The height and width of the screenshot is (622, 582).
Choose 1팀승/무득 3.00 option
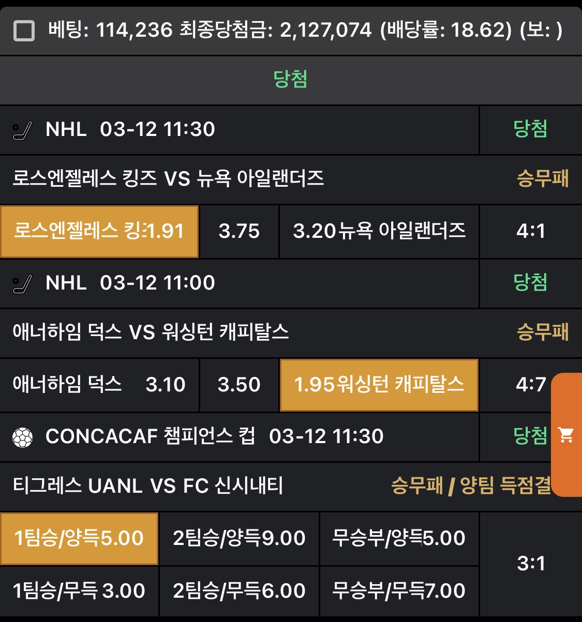79,591
